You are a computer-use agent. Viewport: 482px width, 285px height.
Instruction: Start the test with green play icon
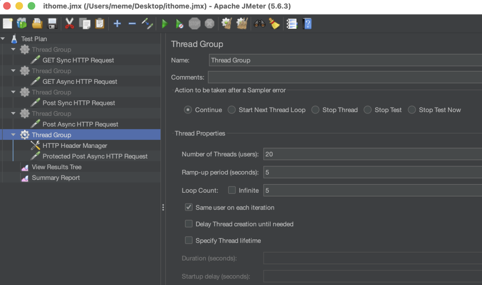click(165, 24)
